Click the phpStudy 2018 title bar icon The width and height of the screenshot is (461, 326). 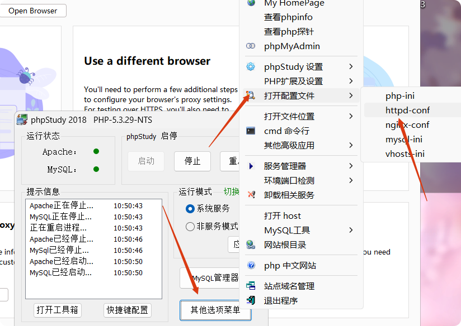point(22,119)
